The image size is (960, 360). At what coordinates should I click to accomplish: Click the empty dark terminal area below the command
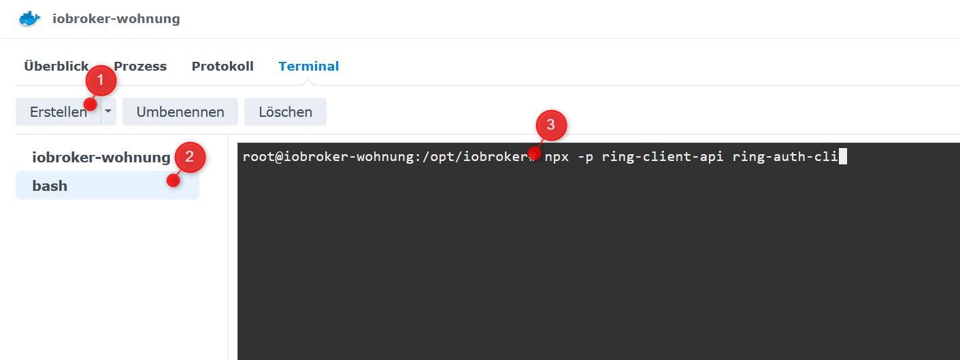coord(599,265)
